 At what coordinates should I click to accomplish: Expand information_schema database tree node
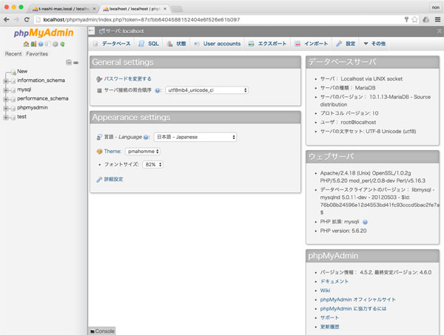pyautogui.click(x=6, y=81)
